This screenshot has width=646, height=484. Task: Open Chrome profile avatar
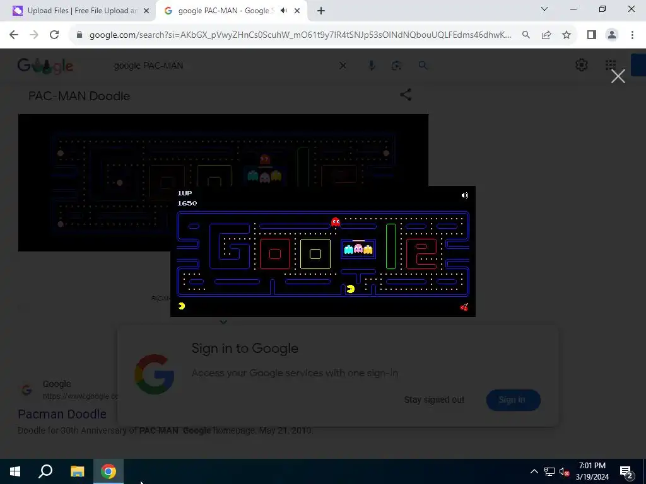pos(612,35)
